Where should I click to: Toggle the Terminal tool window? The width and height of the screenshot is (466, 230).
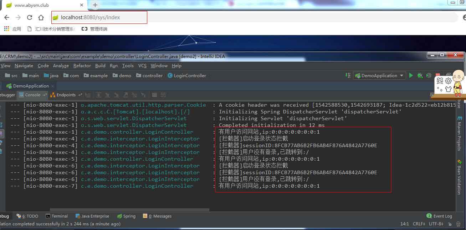[57, 216]
